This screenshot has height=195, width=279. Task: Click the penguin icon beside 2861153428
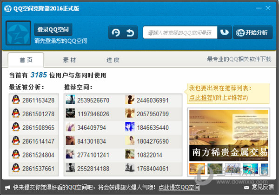15,100
